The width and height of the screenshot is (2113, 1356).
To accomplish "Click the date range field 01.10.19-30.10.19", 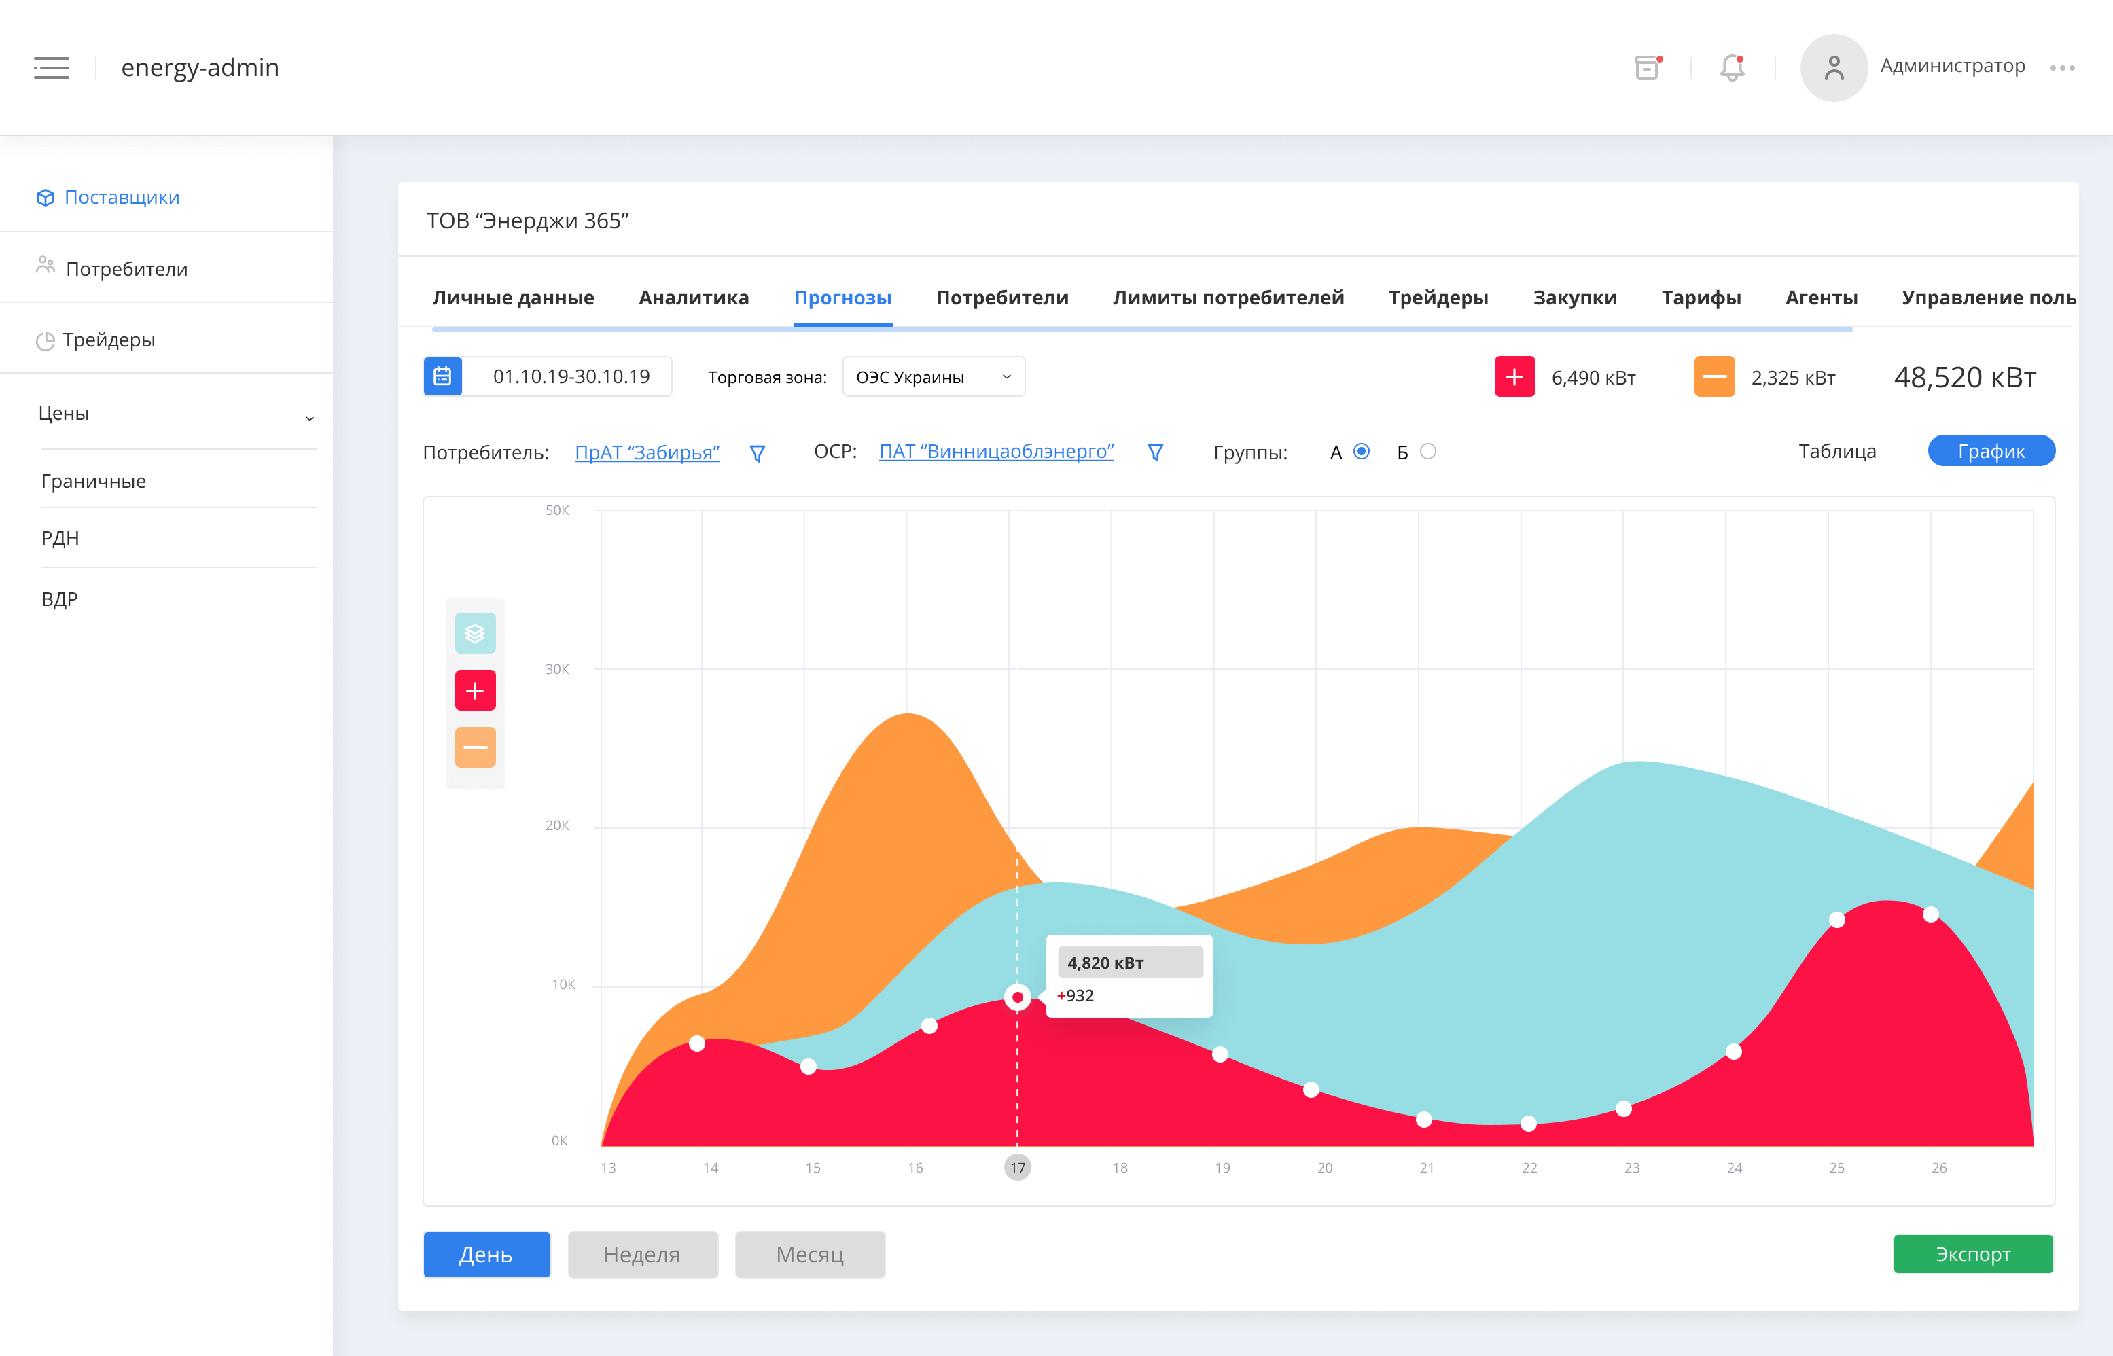I will pos(571,377).
